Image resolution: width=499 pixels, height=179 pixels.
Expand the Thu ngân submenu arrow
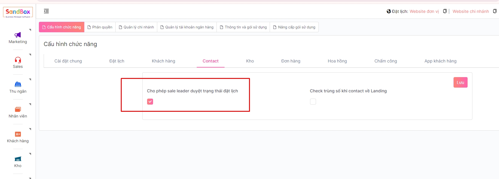[x=30, y=79]
